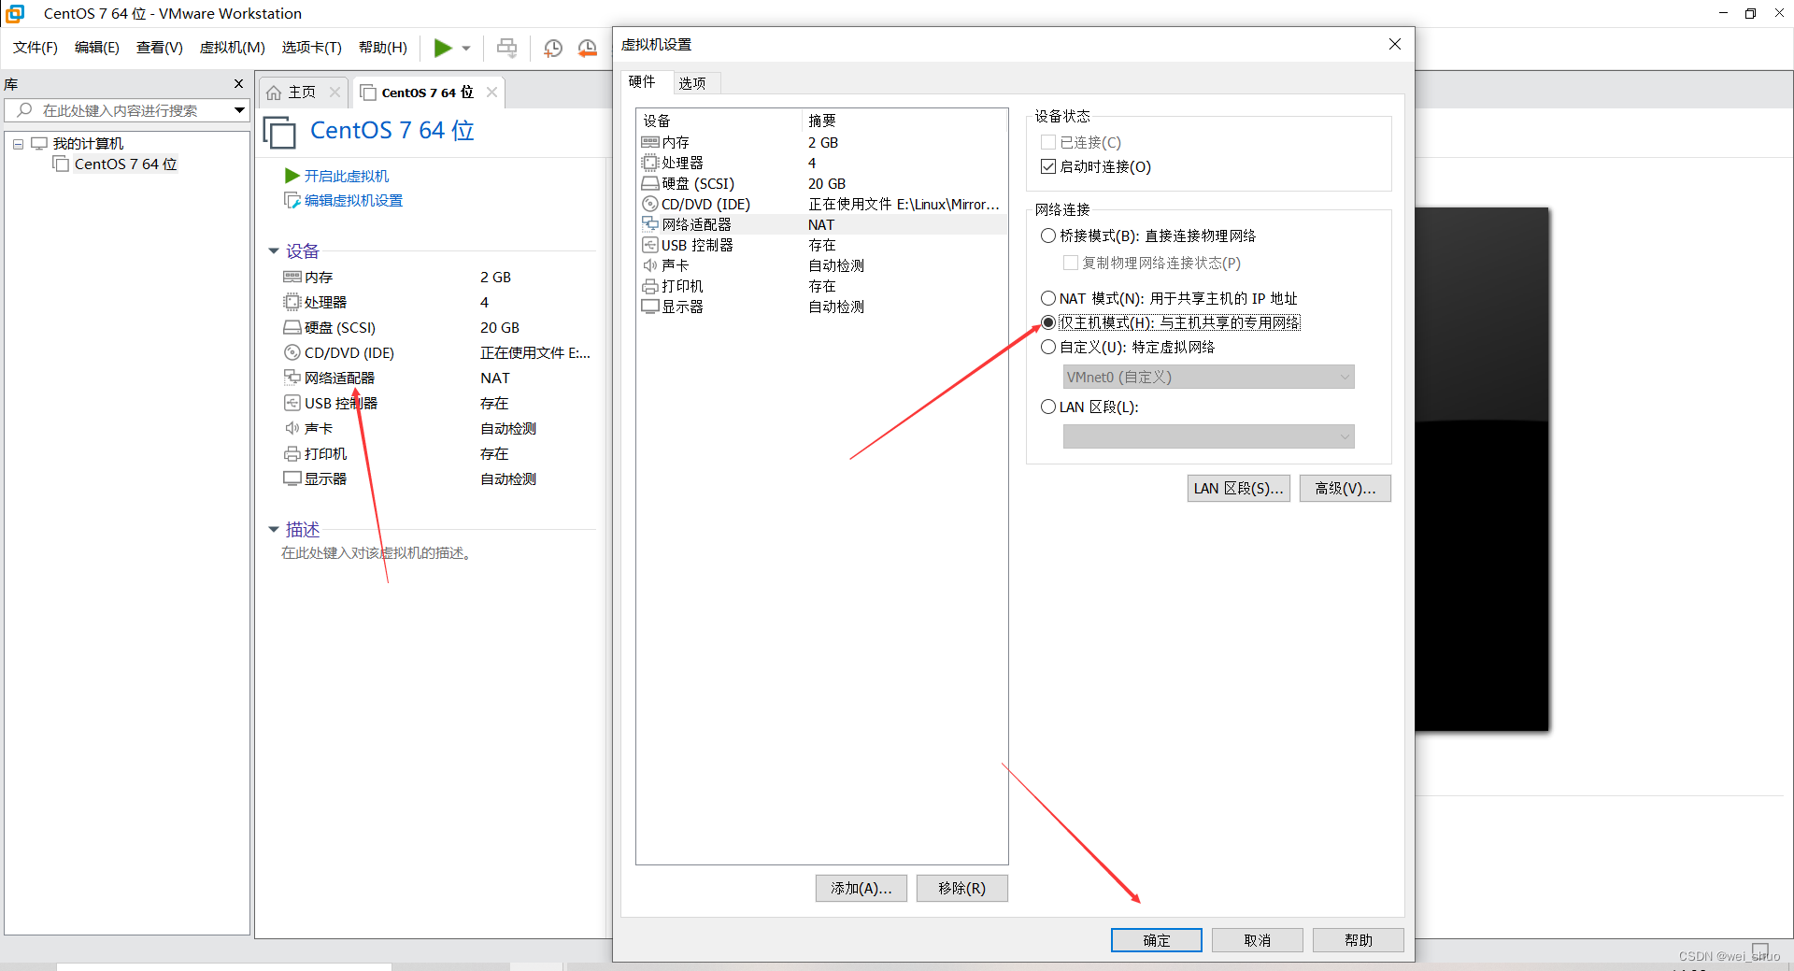Click 声卡 sound icon in main window list
Image resolution: width=1794 pixels, height=971 pixels.
[x=292, y=428]
